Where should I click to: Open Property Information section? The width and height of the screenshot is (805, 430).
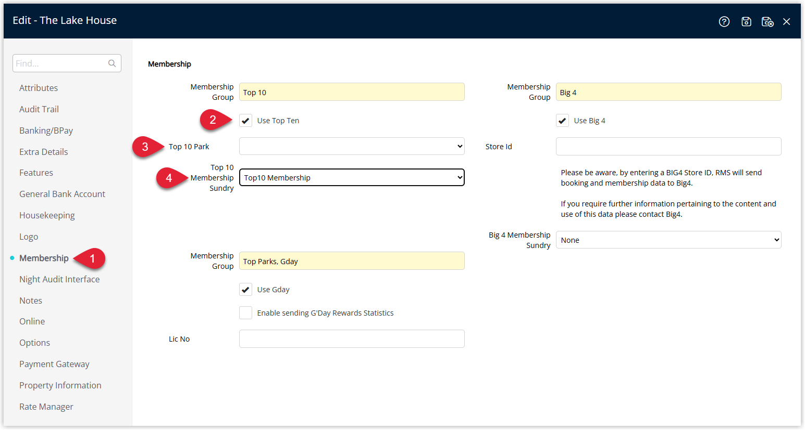point(60,385)
